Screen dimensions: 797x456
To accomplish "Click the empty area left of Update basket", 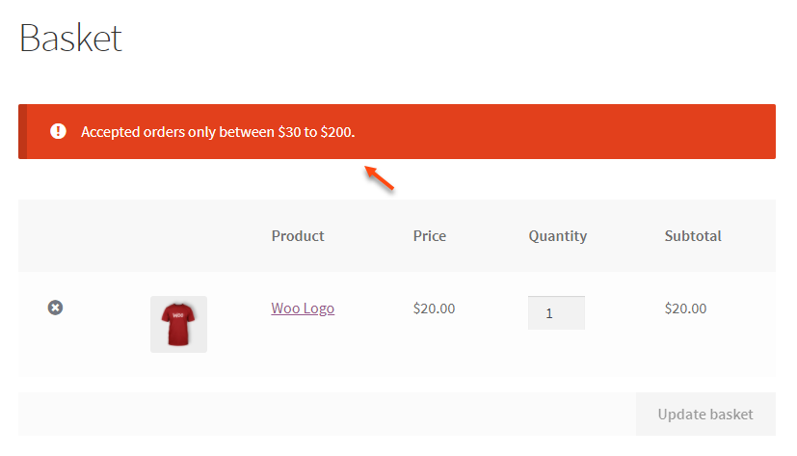I will tap(327, 414).
